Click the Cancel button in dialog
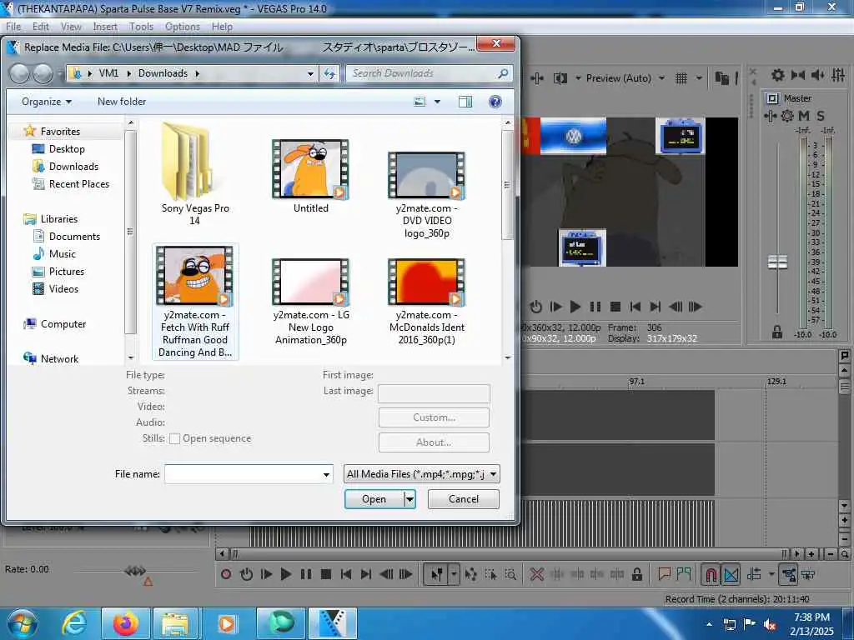 (464, 499)
